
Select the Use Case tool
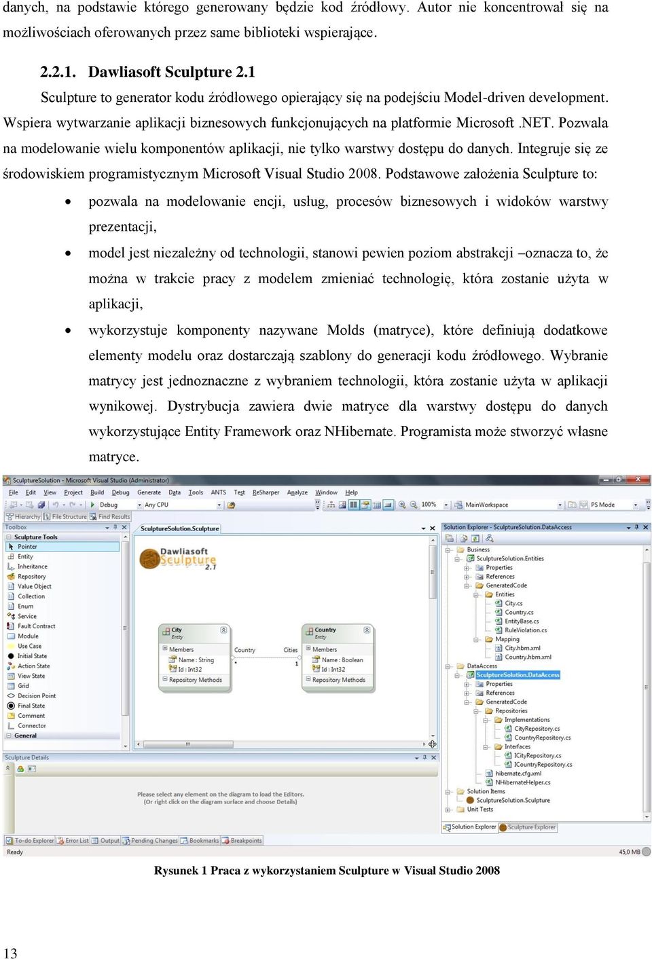pyautogui.click(x=63, y=646)
